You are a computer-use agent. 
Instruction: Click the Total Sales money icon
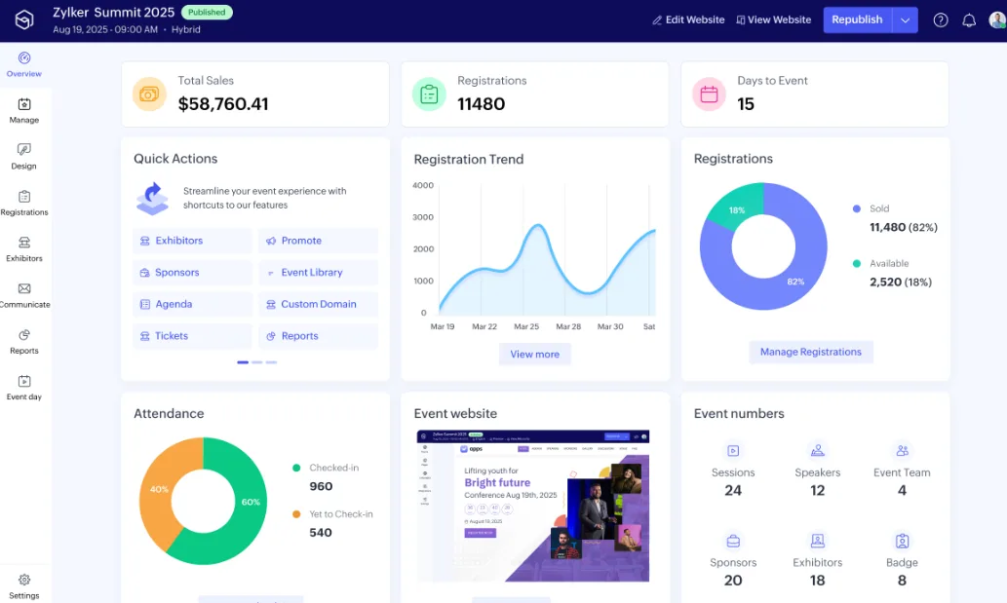point(149,94)
